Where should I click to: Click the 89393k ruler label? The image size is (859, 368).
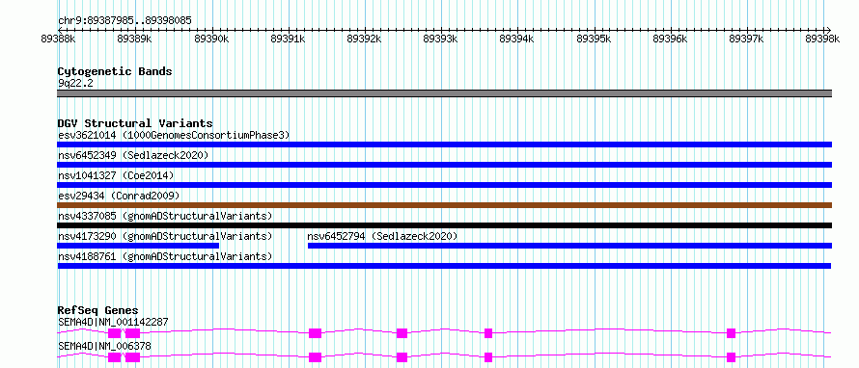pyautogui.click(x=441, y=39)
